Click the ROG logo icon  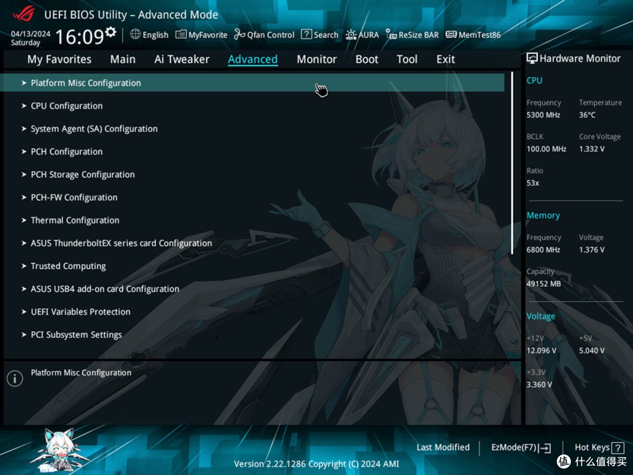point(24,14)
